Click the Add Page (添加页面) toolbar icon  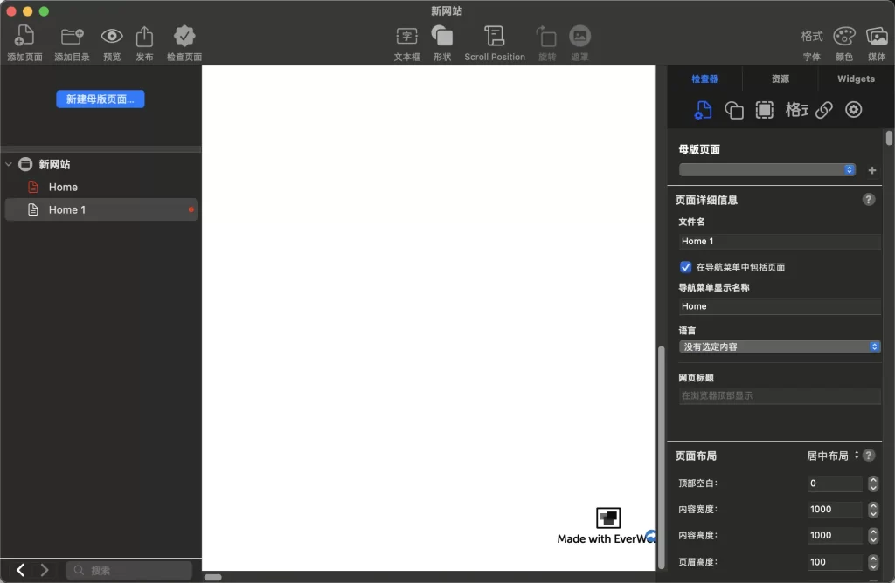pyautogui.click(x=24, y=36)
